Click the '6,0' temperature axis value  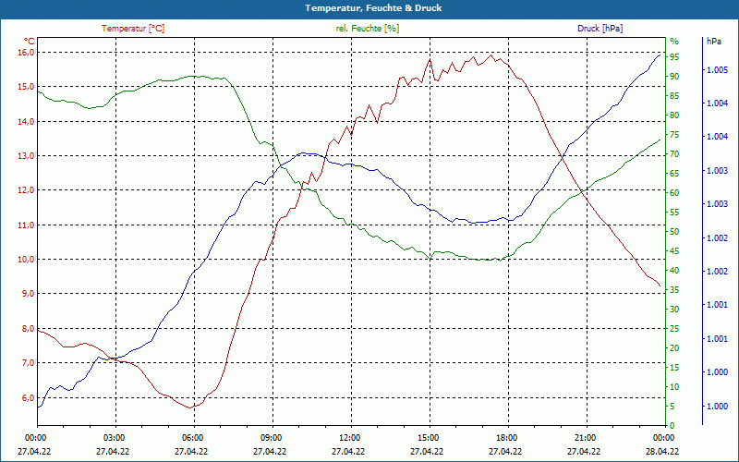pos(29,397)
